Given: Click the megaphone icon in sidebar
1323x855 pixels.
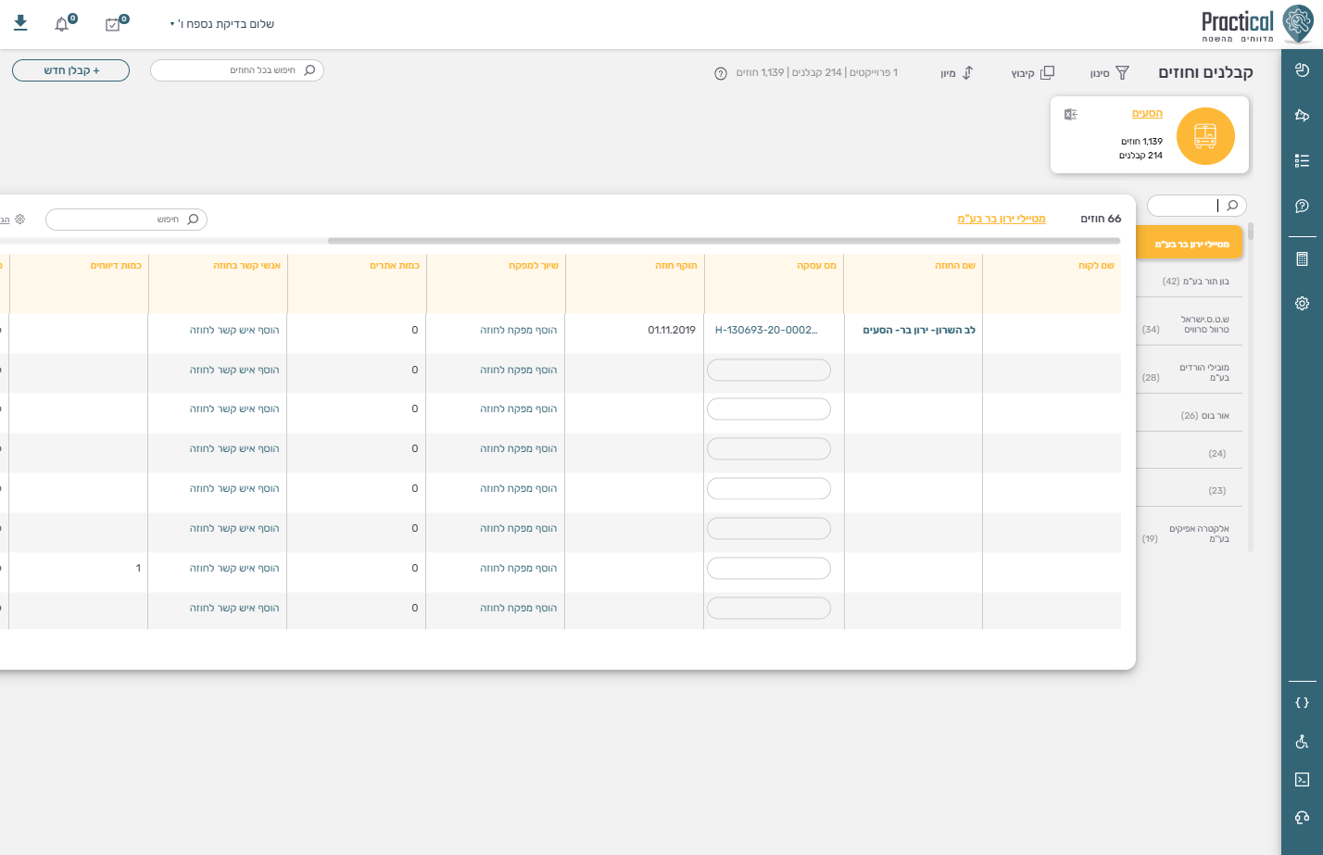Looking at the screenshot, I should 1302,115.
